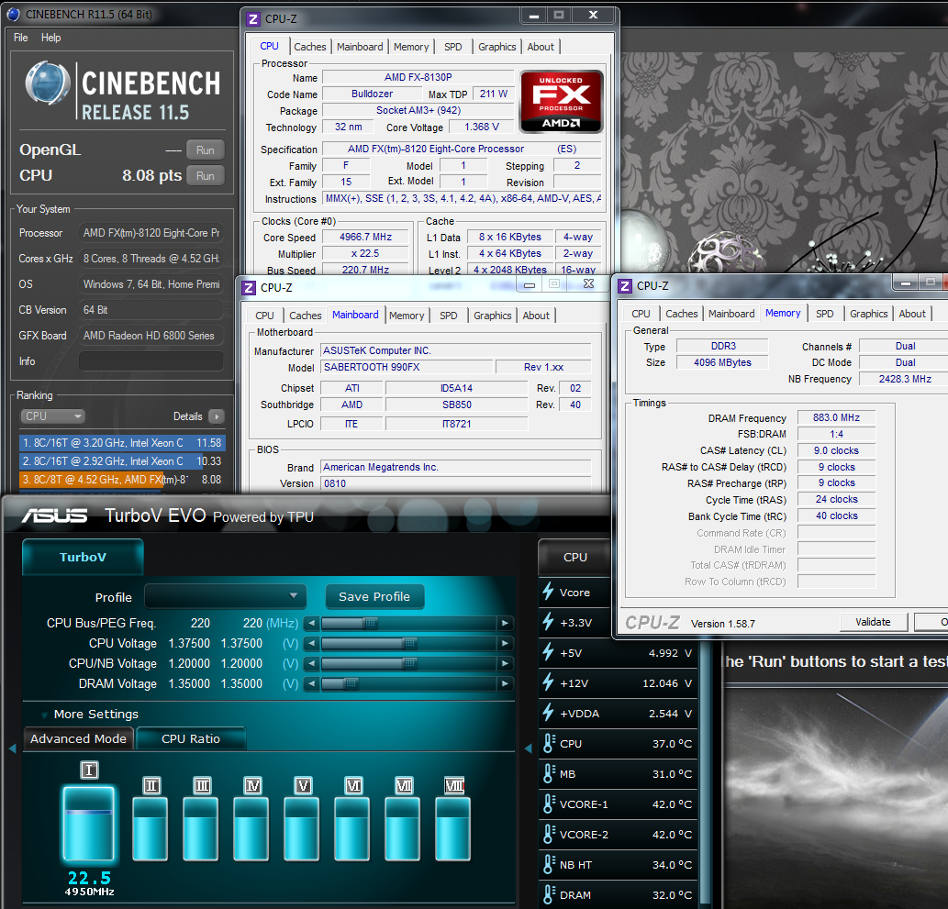This screenshot has width=948, height=909.
Task: Click the Vcore lightning bolt icon
Action: click(549, 591)
